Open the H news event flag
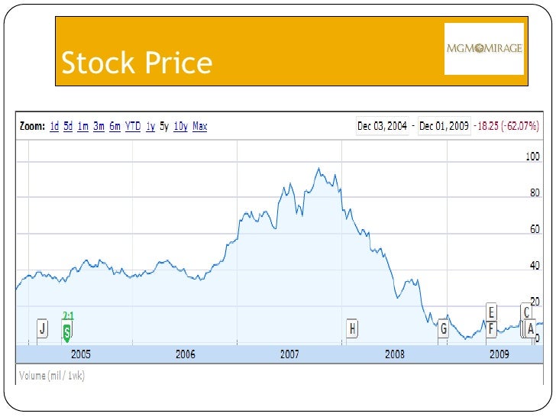 click(x=352, y=329)
